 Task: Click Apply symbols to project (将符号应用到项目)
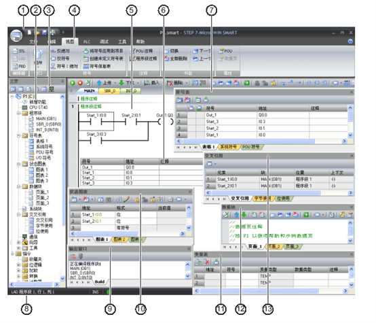[x=103, y=51]
